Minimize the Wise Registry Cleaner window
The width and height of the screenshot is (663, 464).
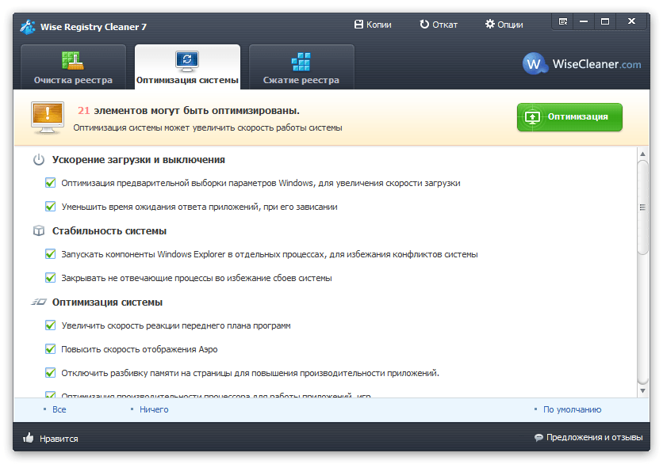pyautogui.click(x=584, y=21)
